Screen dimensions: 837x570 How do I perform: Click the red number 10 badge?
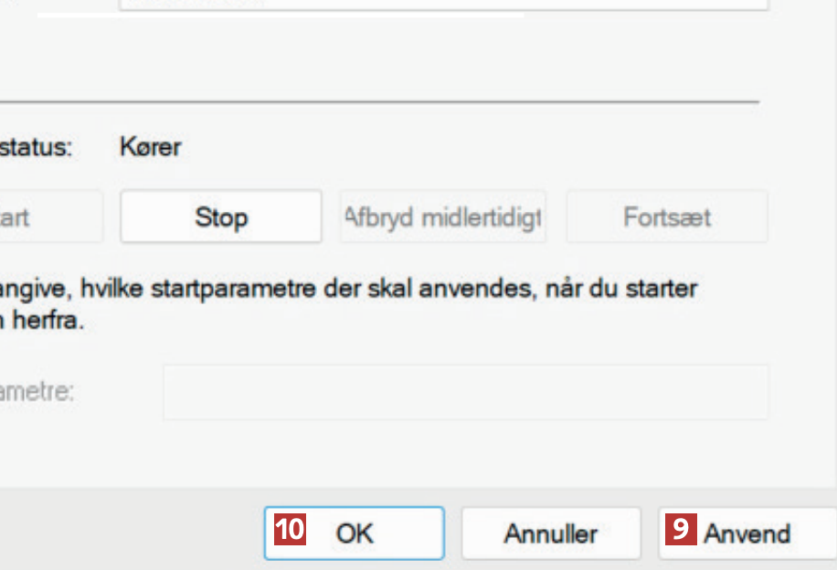pos(290,530)
